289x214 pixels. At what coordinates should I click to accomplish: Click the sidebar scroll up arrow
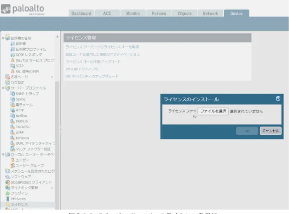point(57,37)
